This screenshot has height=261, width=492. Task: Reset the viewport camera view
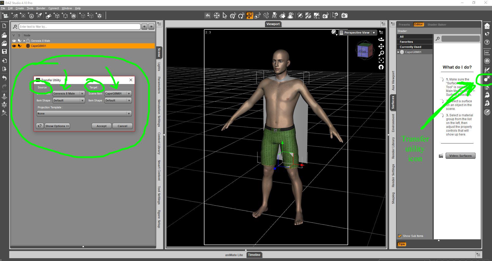pyautogui.click(x=381, y=67)
